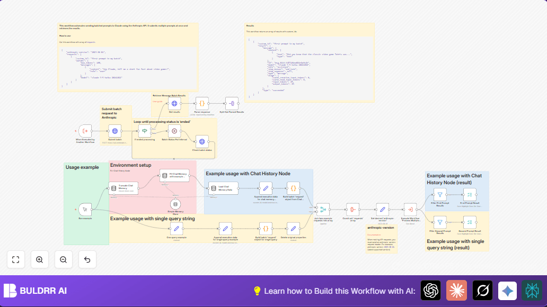This screenshot has height=307, width=547.
Task: Select the Check batch status node
Action: click(202, 142)
